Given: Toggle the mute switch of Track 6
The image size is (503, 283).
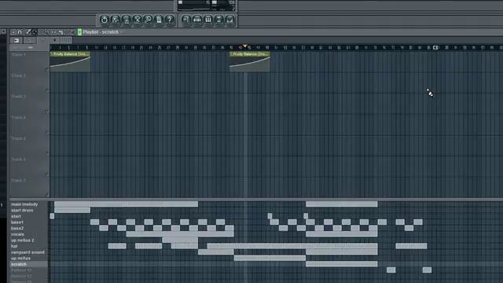Looking at the screenshot, I should (x=47, y=175).
